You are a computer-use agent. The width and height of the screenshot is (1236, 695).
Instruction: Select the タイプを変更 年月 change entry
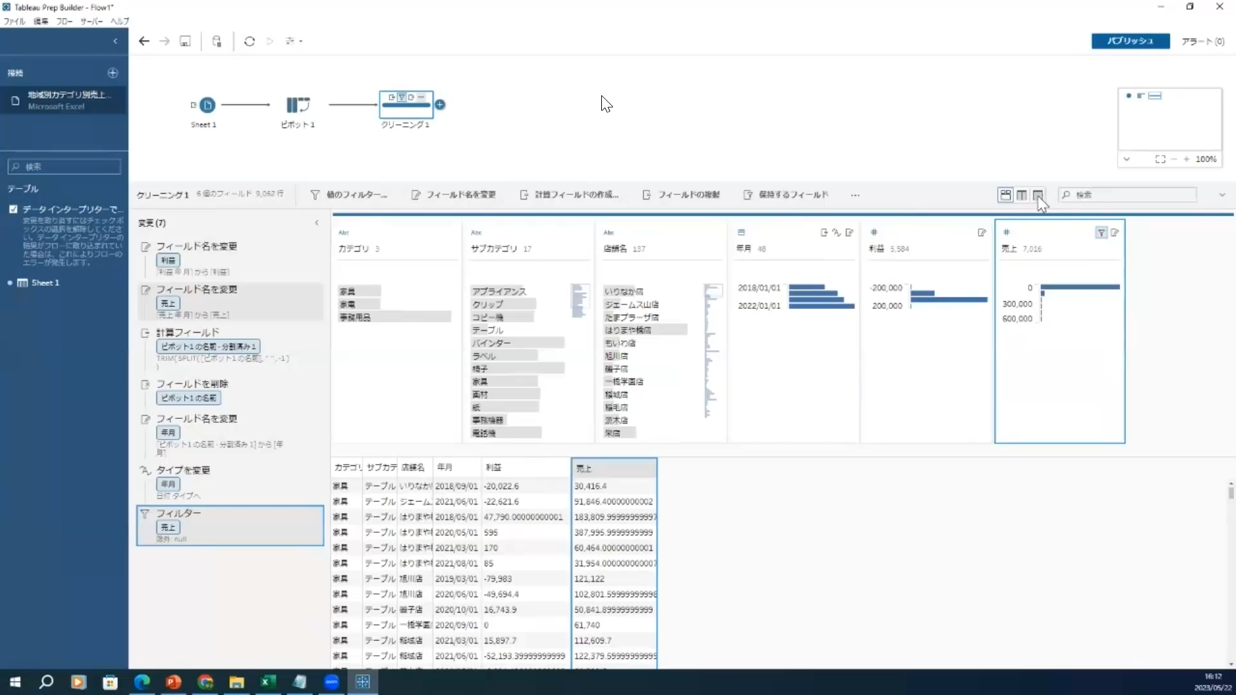coord(230,483)
